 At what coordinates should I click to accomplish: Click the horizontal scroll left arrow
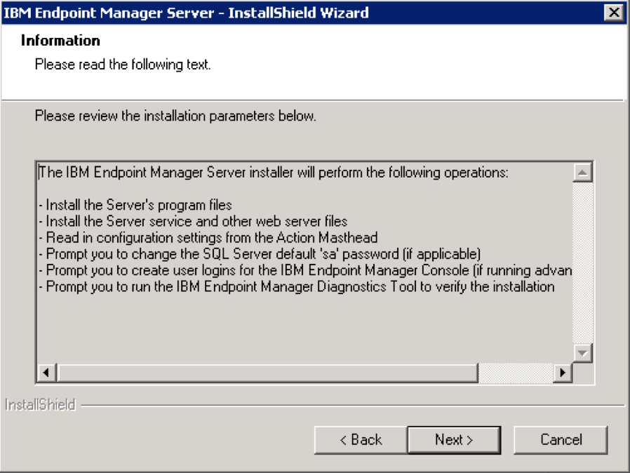click(46, 373)
